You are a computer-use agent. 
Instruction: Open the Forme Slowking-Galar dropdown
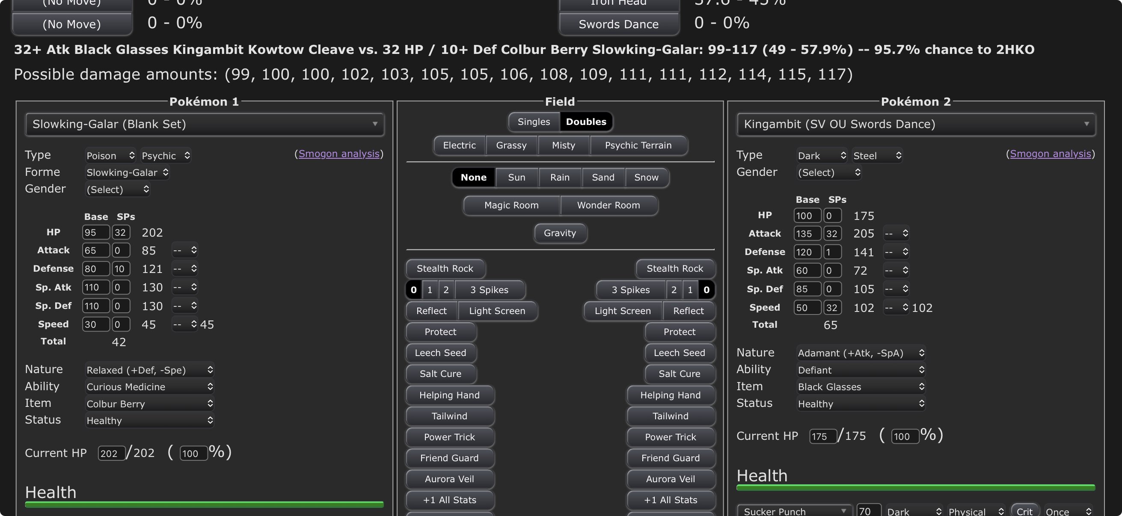127,173
